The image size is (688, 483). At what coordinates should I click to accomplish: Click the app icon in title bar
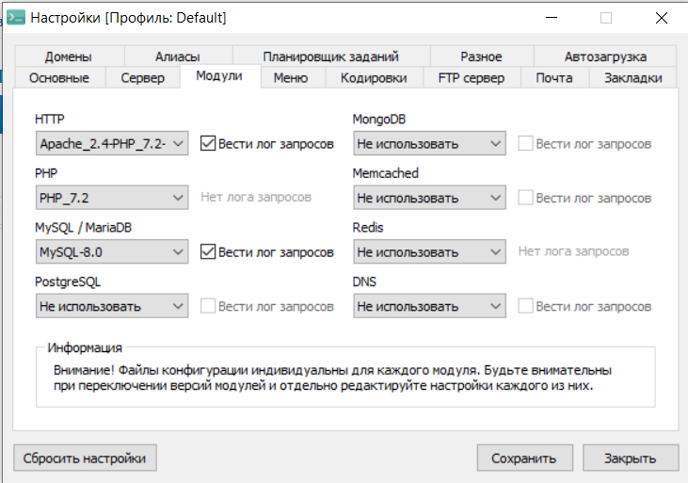pos(16,18)
